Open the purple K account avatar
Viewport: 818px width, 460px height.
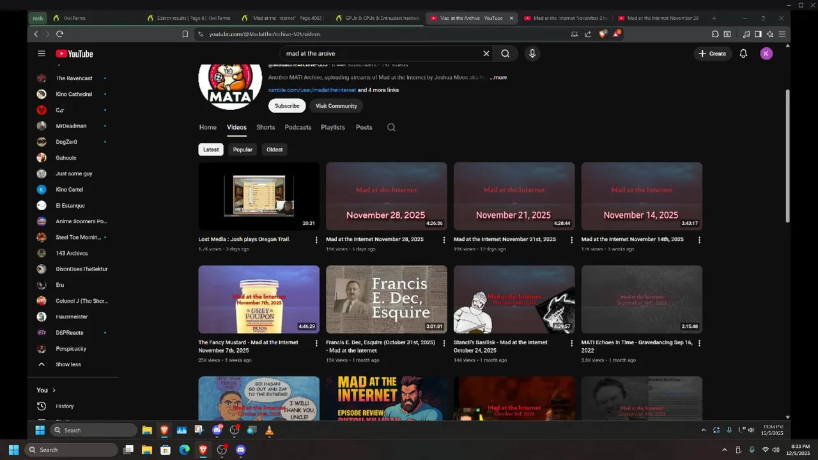766,54
